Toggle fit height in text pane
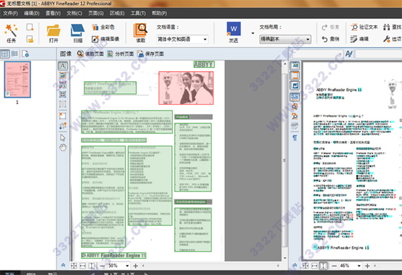The width and height of the screenshot is (402, 275). coord(324,266)
